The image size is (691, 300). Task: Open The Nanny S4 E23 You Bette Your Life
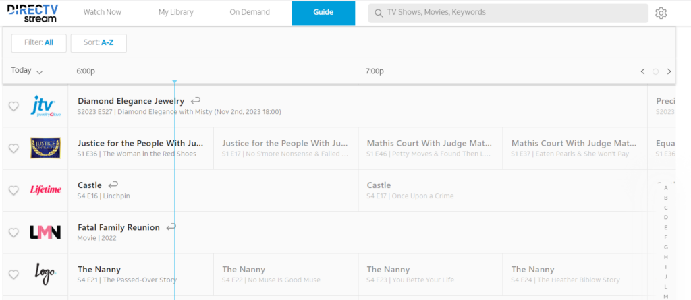pos(430,274)
